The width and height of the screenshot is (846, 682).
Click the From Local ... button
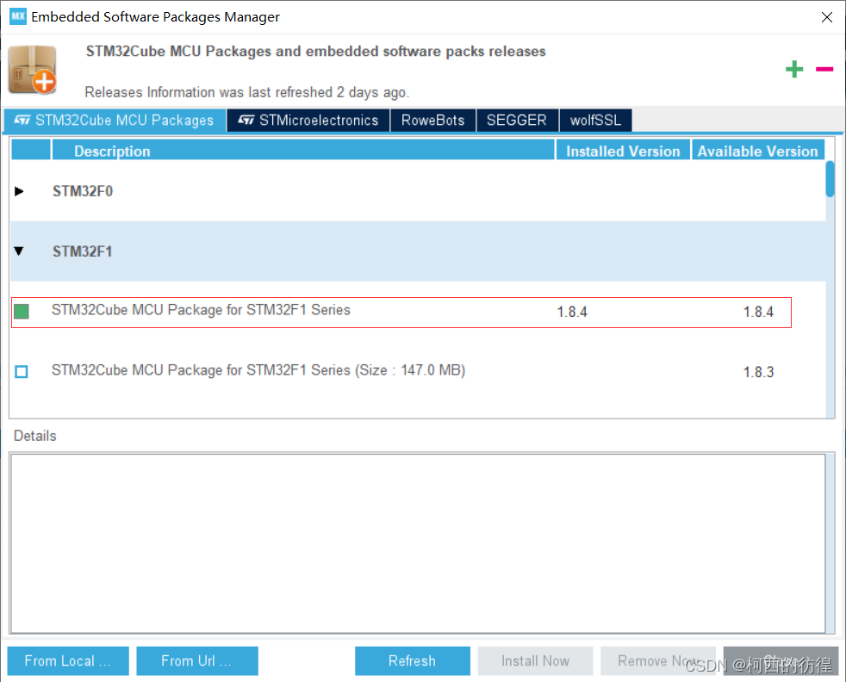[68, 661]
